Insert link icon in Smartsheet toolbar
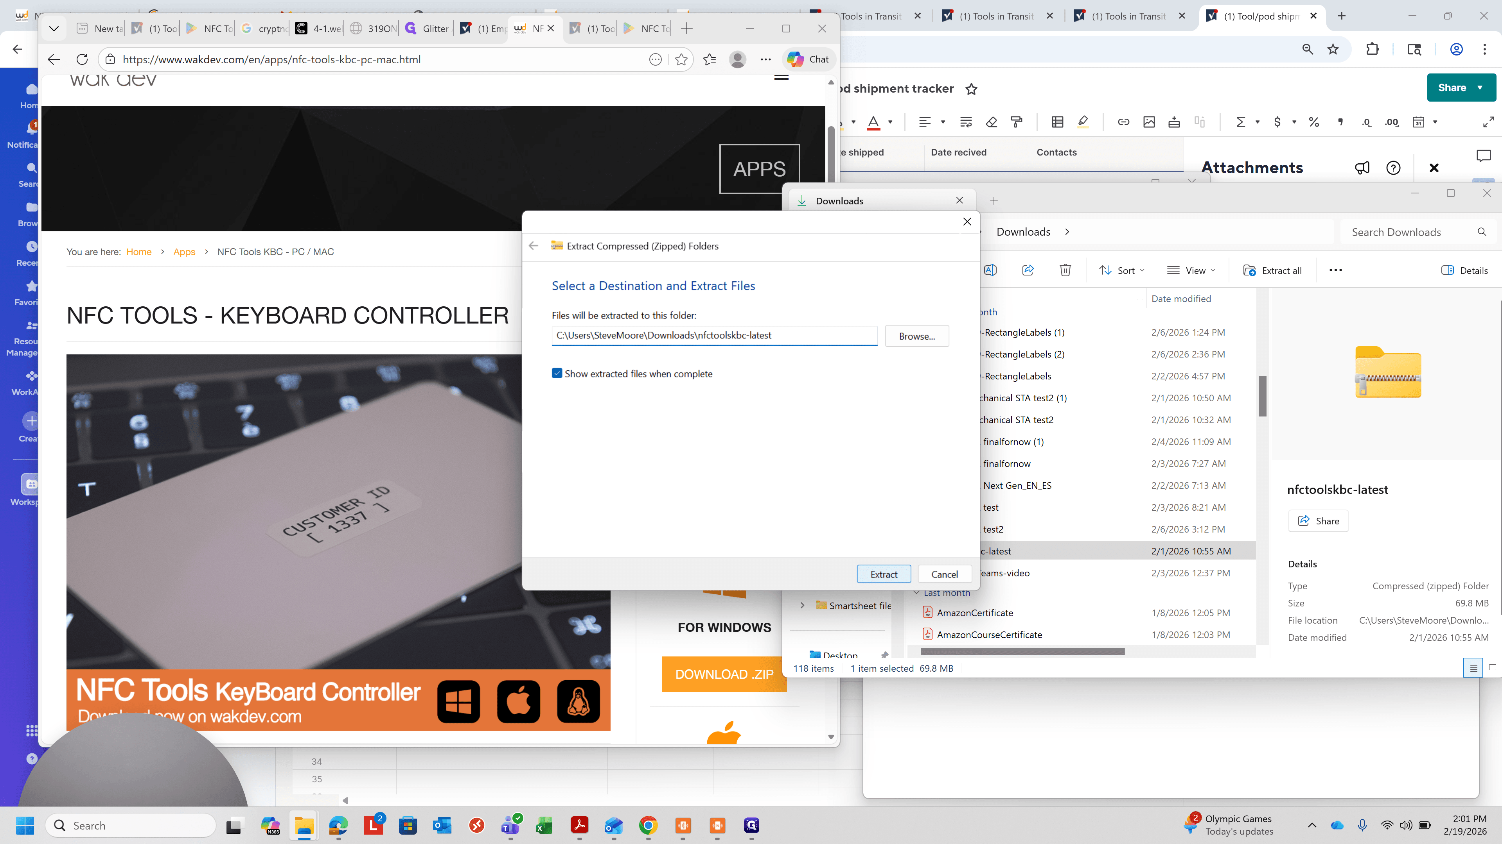The width and height of the screenshot is (1502, 844). pos(1123,122)
